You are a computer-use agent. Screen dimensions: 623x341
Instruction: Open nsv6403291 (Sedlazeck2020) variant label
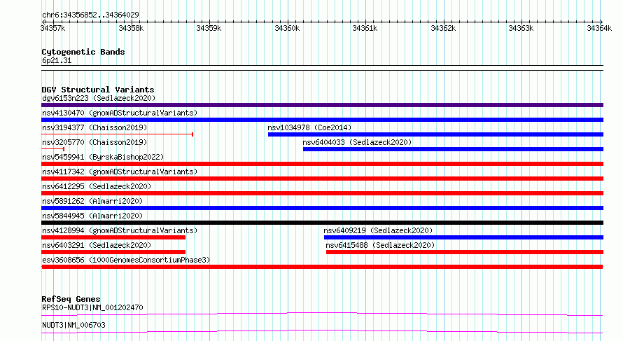97,245
